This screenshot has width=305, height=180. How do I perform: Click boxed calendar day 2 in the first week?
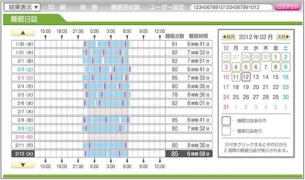(x=286, y=57)
